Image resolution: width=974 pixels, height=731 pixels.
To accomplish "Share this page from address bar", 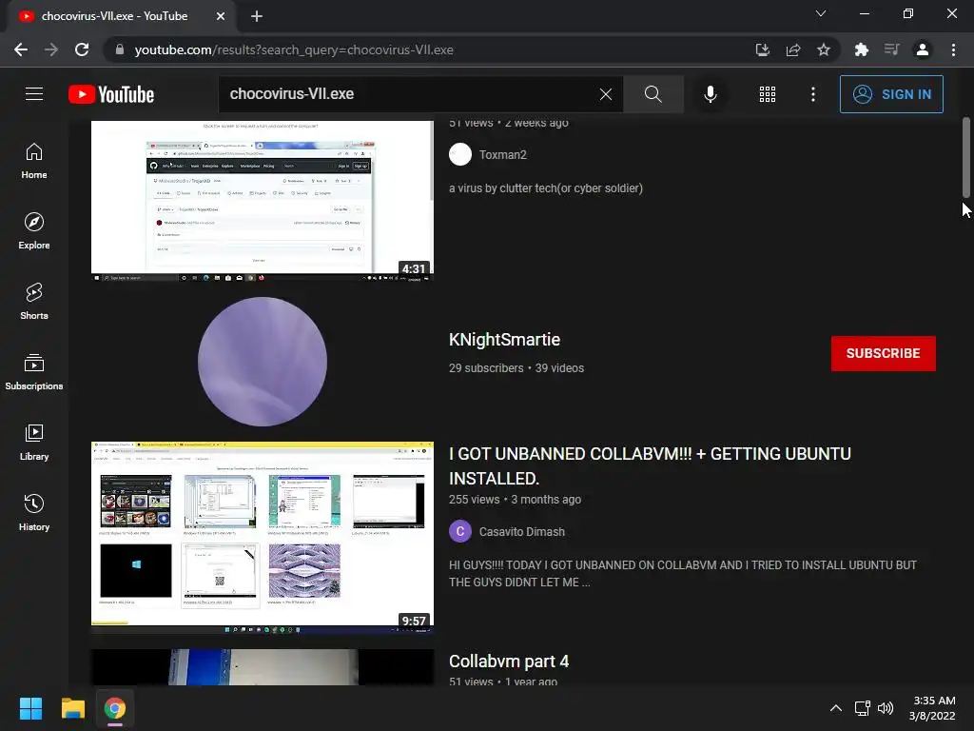I will (793, 49).
